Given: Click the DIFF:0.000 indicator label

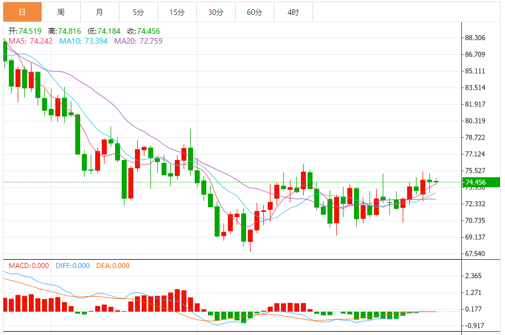Looking at the screenshot, I should click(72, 266).
